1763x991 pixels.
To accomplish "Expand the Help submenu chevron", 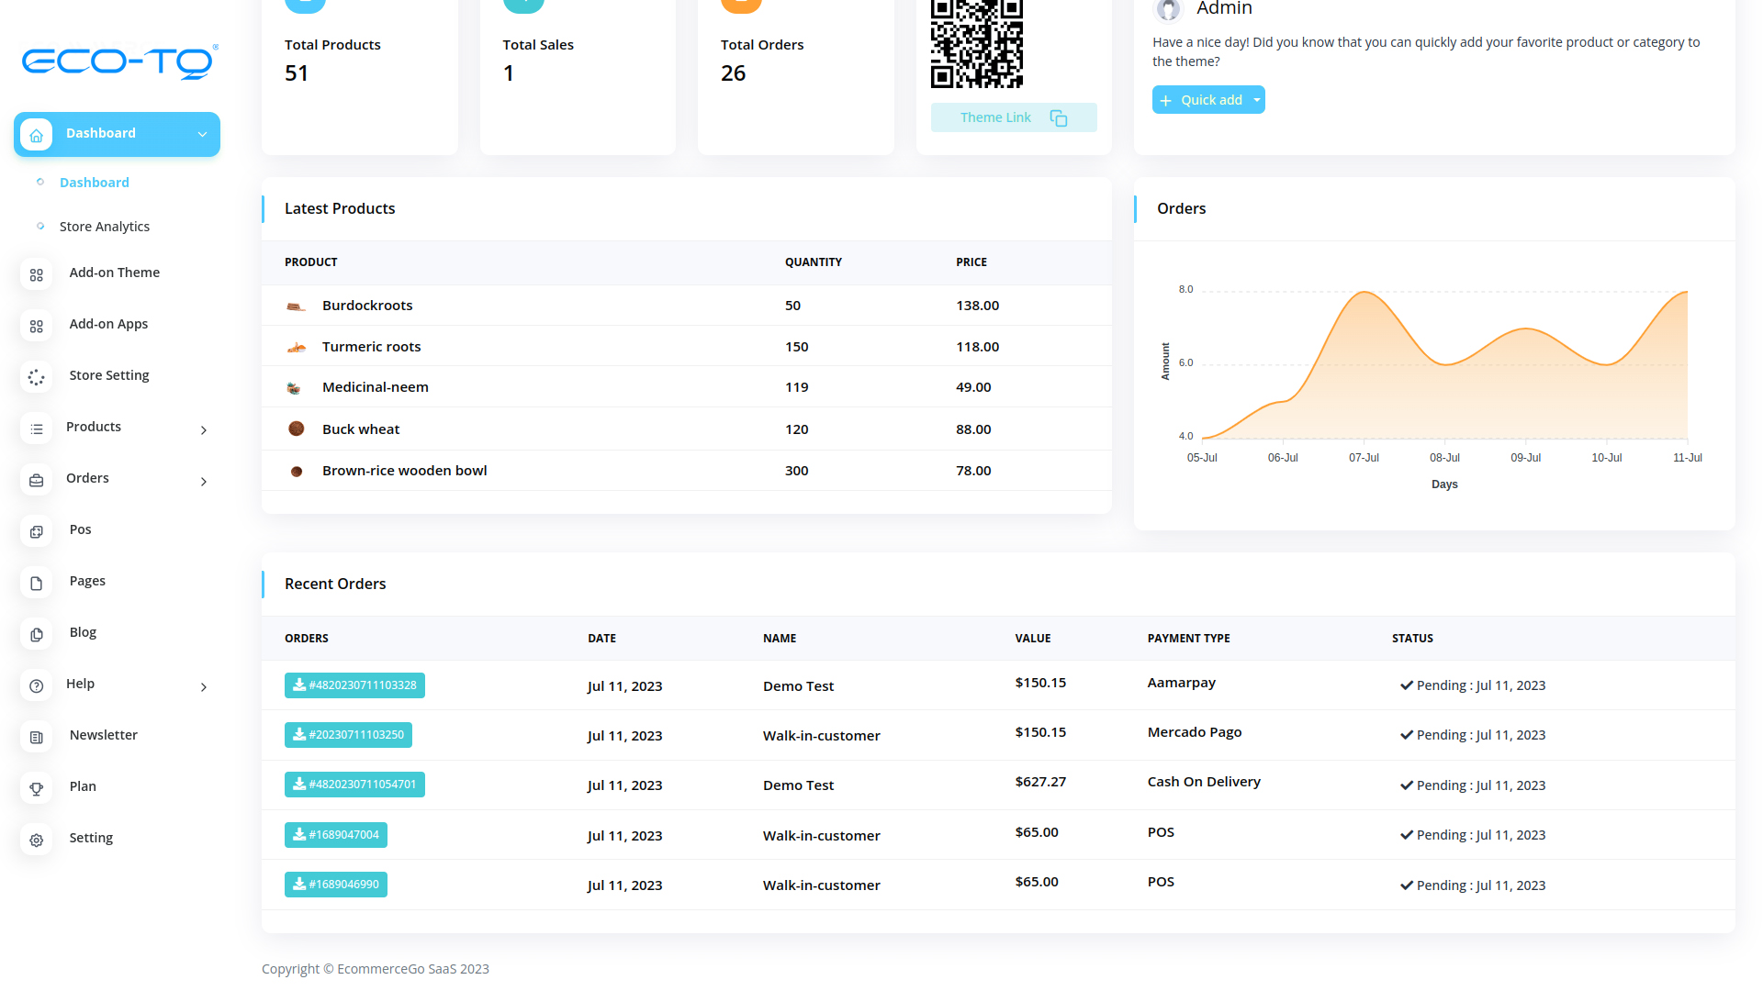I will tap(204, 686).
